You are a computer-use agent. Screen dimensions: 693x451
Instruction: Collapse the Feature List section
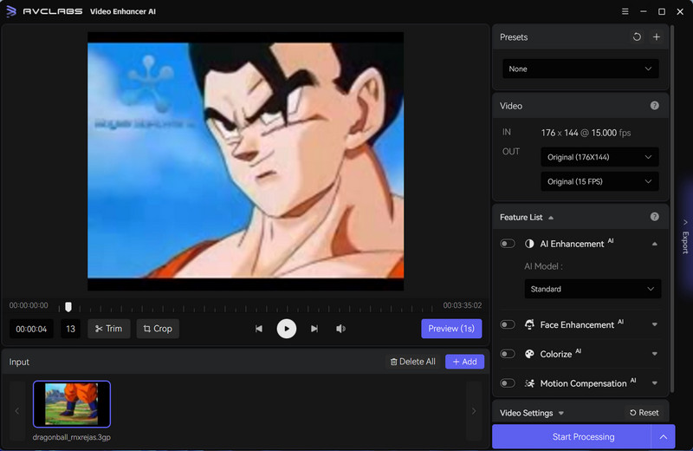pos(551,218)
